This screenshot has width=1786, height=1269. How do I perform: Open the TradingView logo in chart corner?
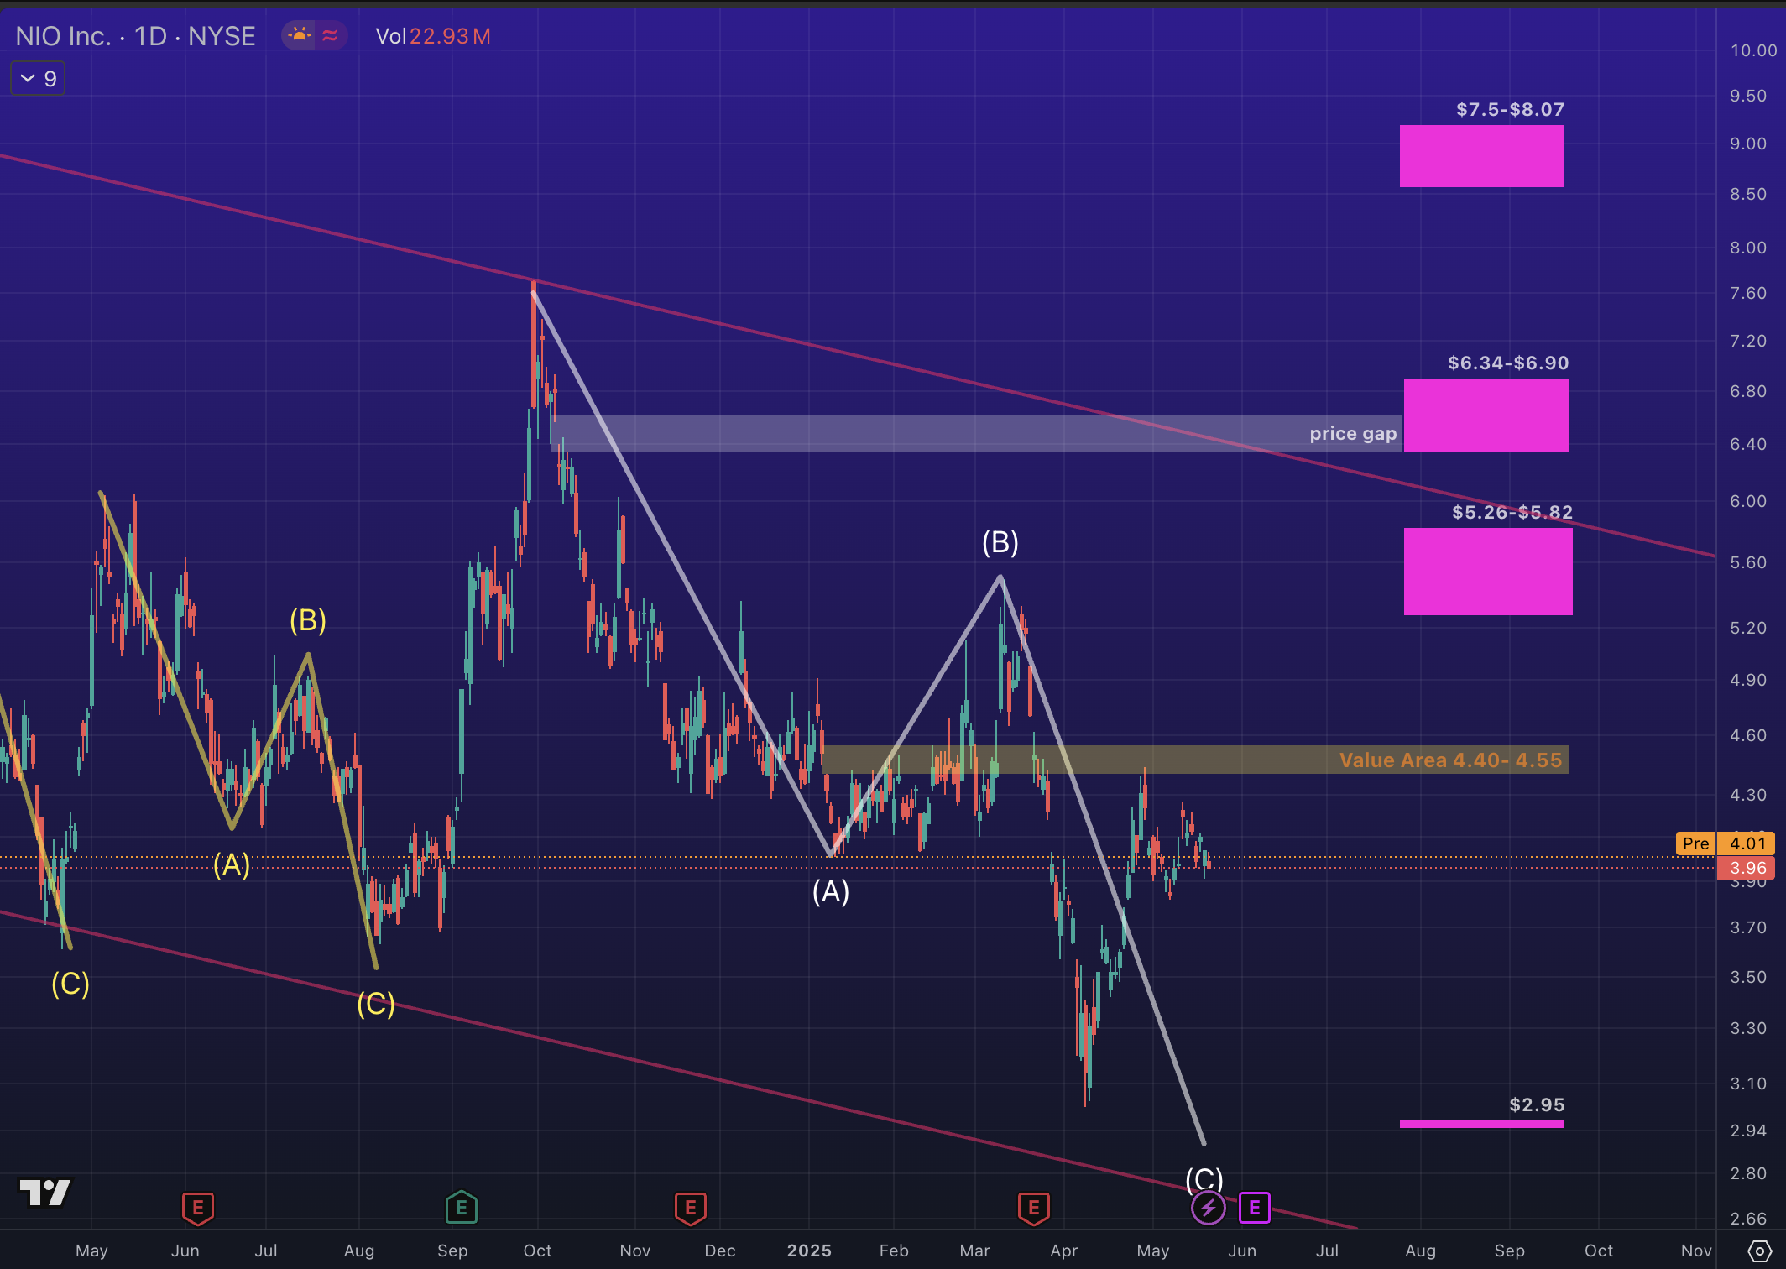point(45,1192)
